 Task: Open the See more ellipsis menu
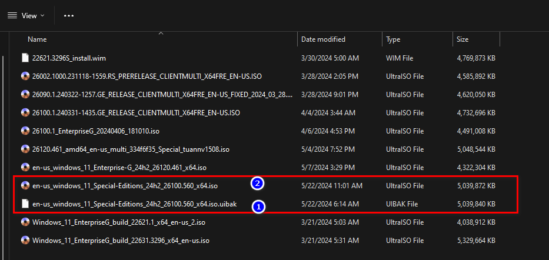tap(69, 16)
